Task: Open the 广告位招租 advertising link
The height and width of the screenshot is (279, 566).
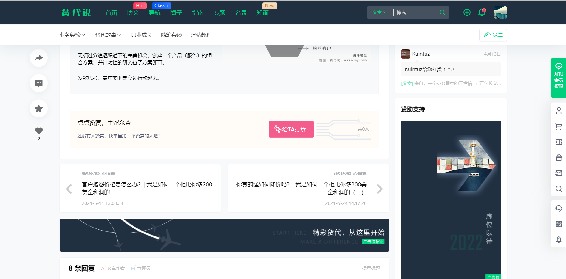Action: [373, 242]
